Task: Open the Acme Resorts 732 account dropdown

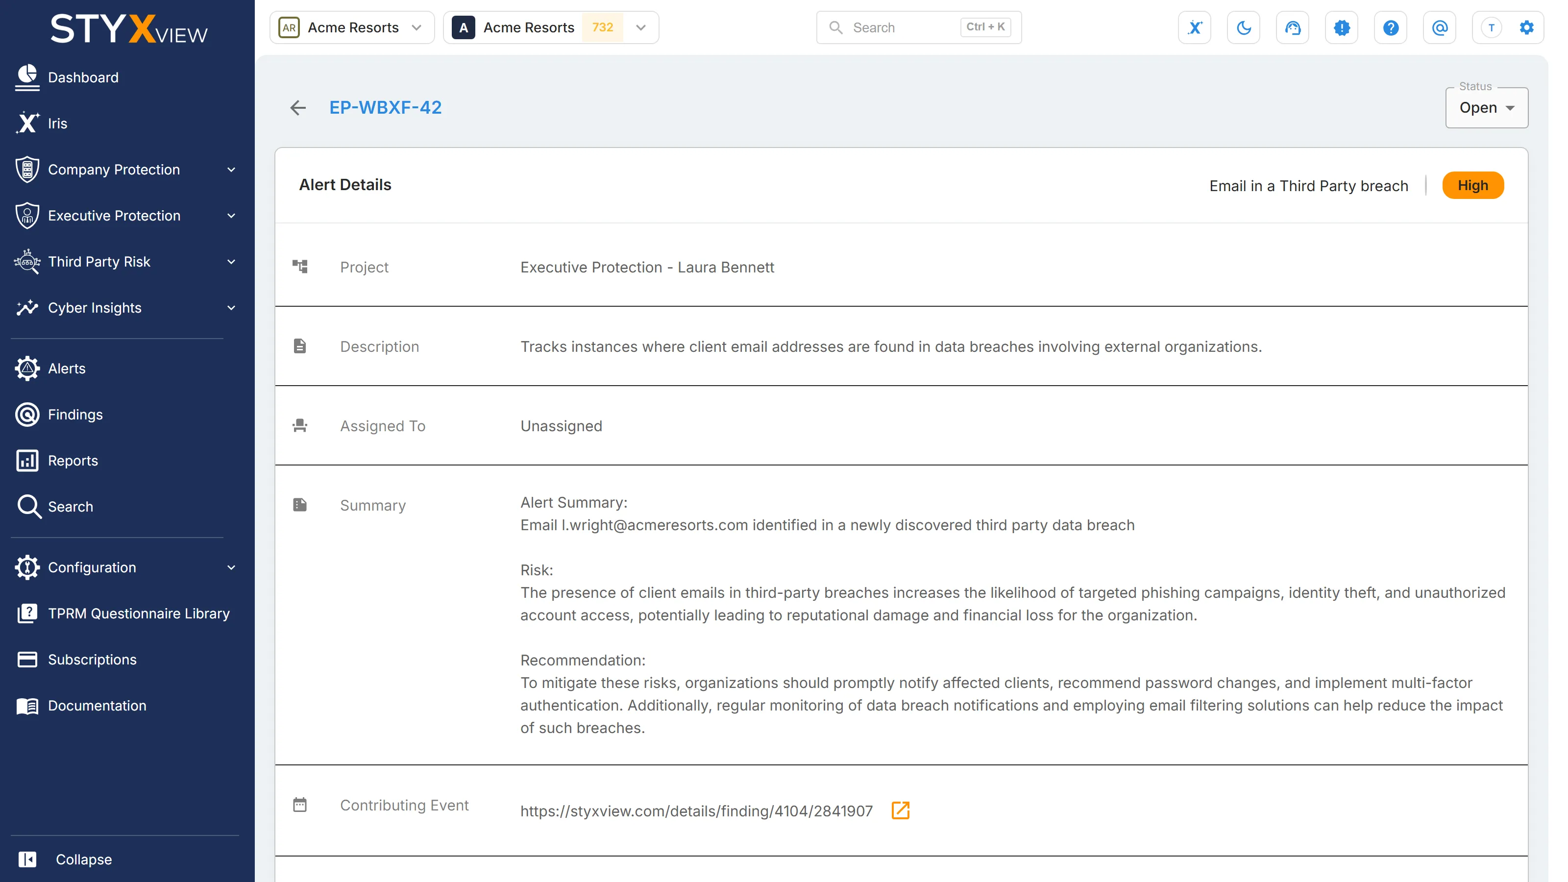Action: pos(551,27)
